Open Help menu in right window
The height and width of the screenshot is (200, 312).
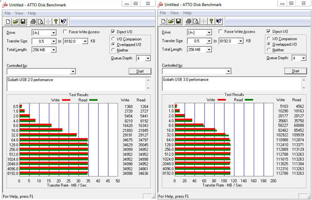click(x=187, y=13)
